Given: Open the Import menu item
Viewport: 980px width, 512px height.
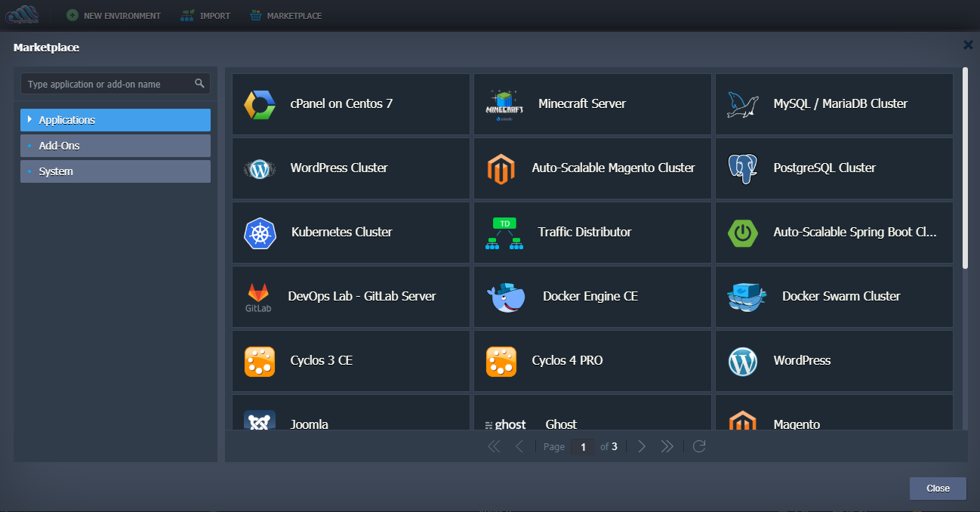Looking at the screenshot, I should [x=205, y=15].
